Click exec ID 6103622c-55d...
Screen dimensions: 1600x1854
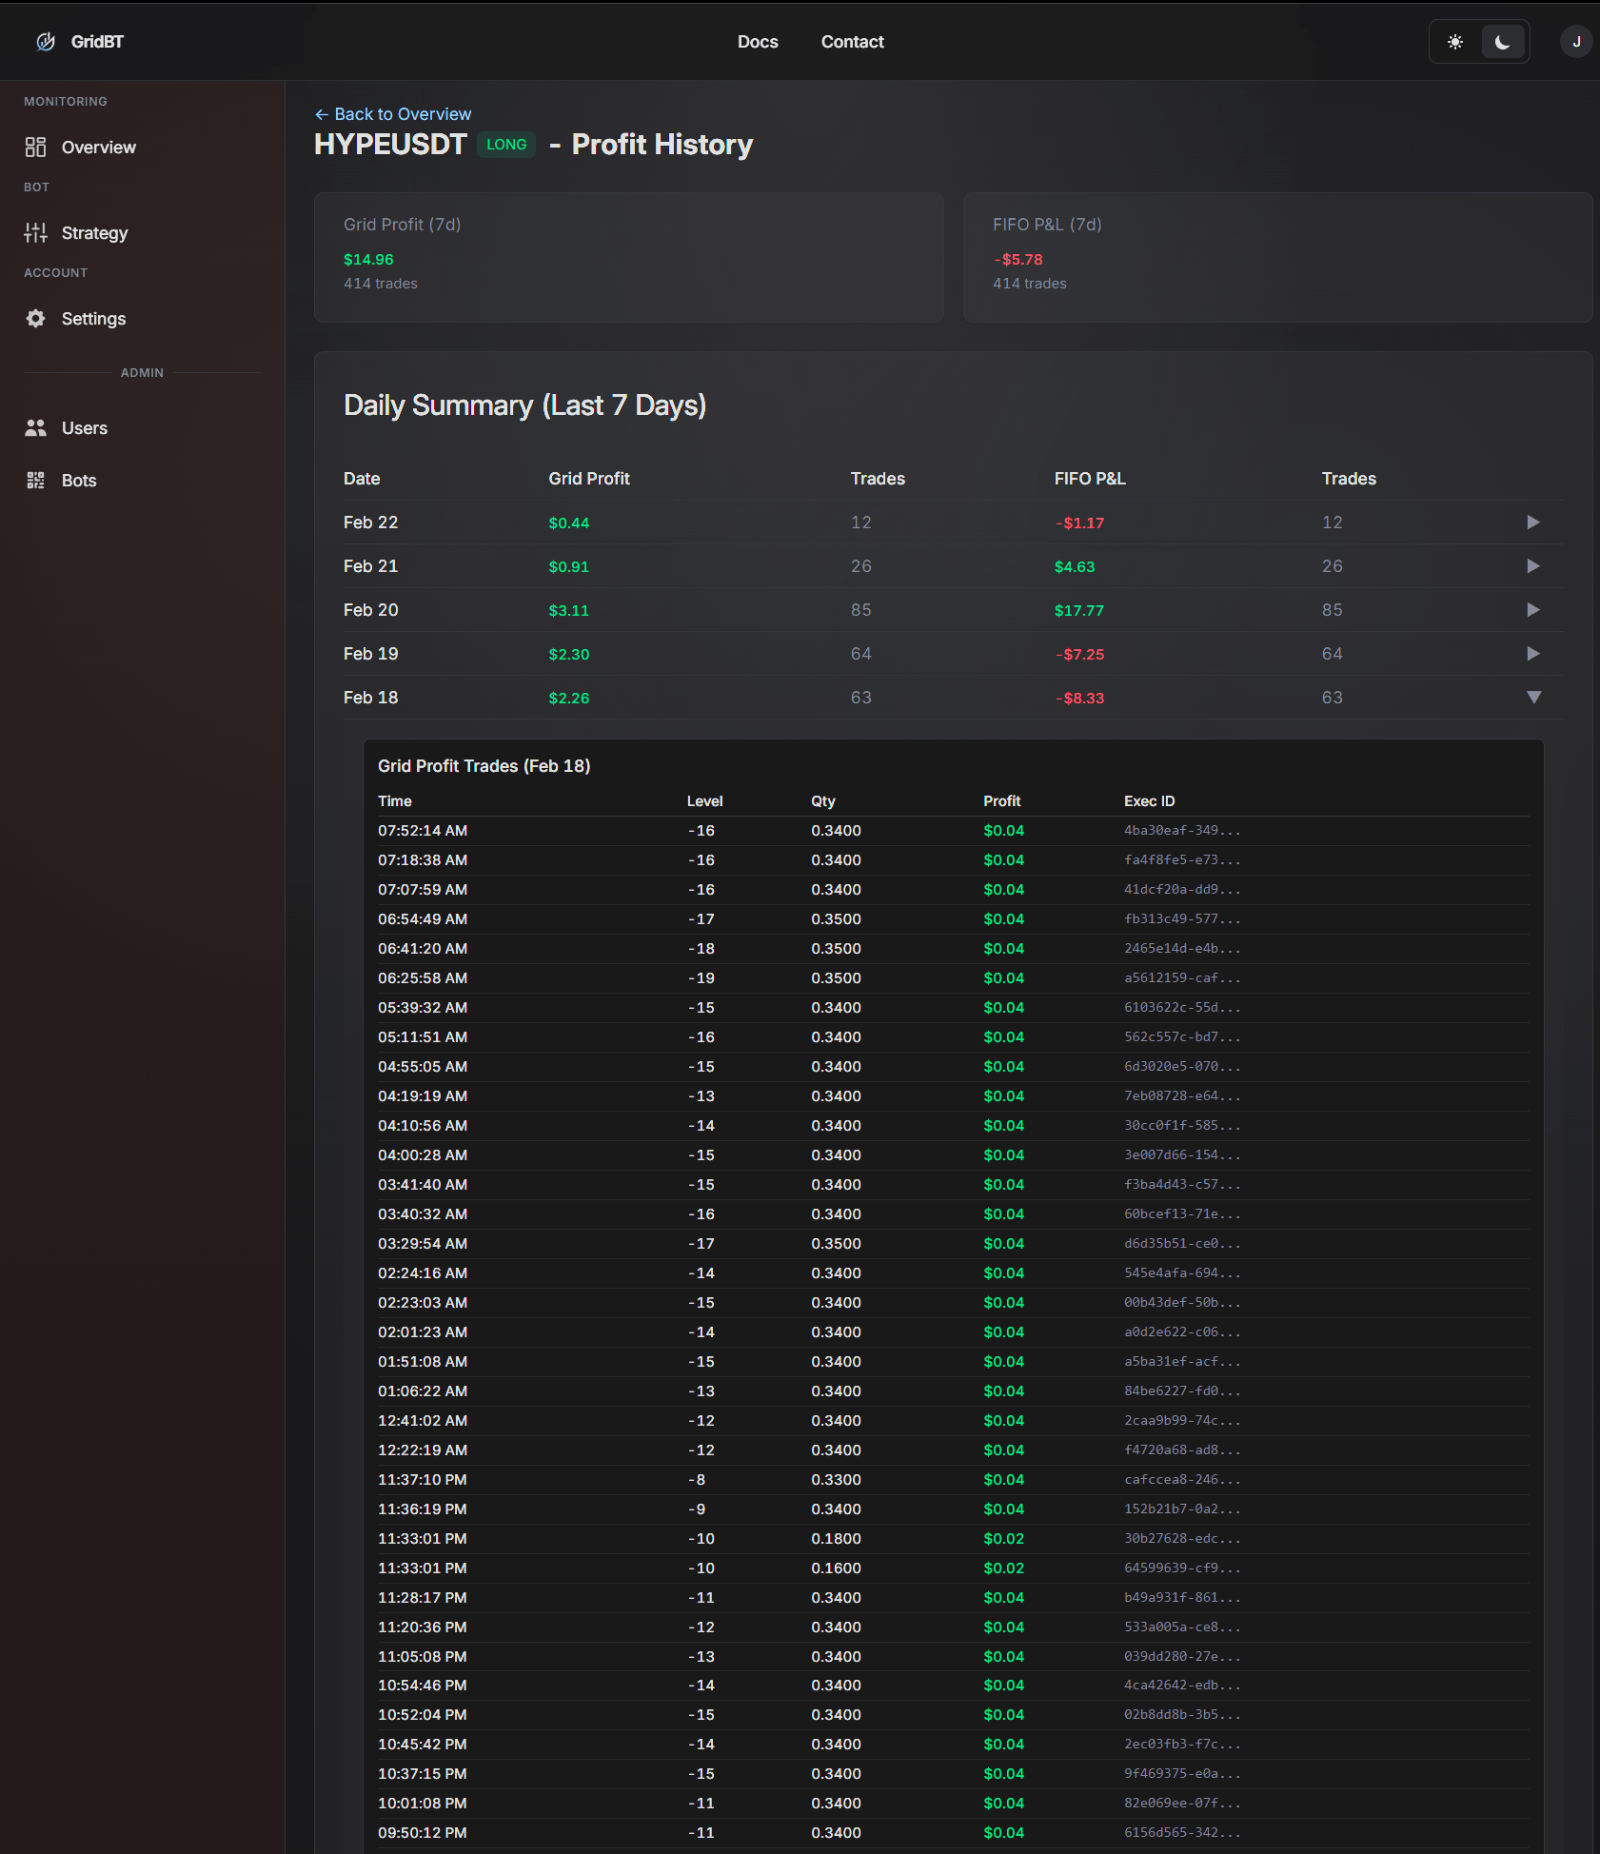[x=1182, y=1007]
